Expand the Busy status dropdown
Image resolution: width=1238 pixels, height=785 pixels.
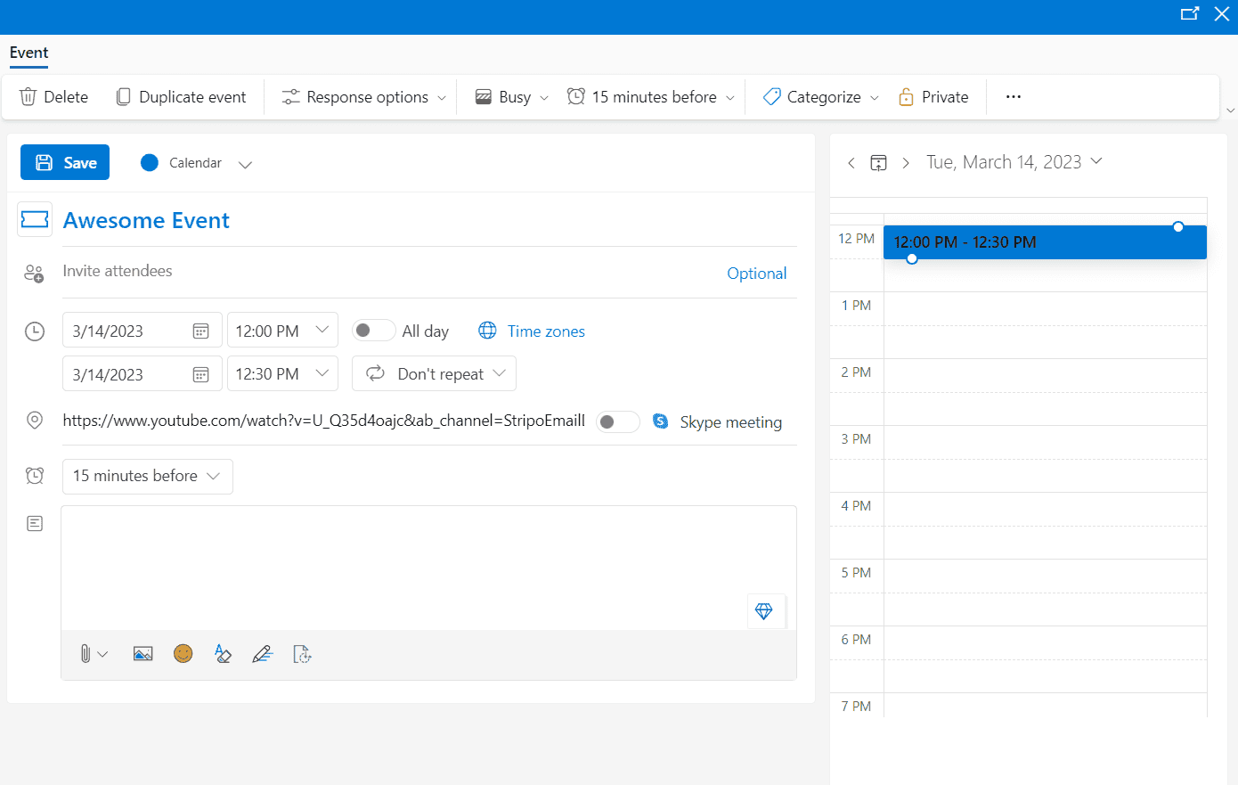(x=509, y=96)
